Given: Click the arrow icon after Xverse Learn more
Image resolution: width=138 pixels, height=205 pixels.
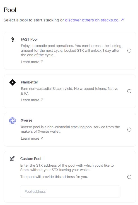Looking at the screenshot, I should 42,138.
